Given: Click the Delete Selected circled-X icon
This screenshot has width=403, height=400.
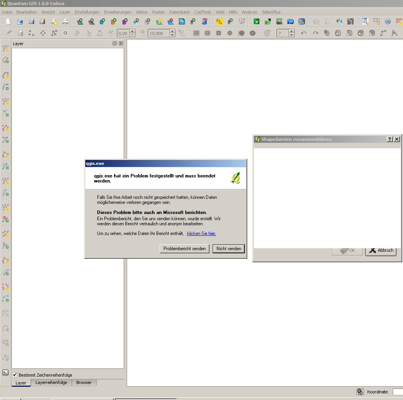Looking at the screenshot, I should [x=65, y=33].
